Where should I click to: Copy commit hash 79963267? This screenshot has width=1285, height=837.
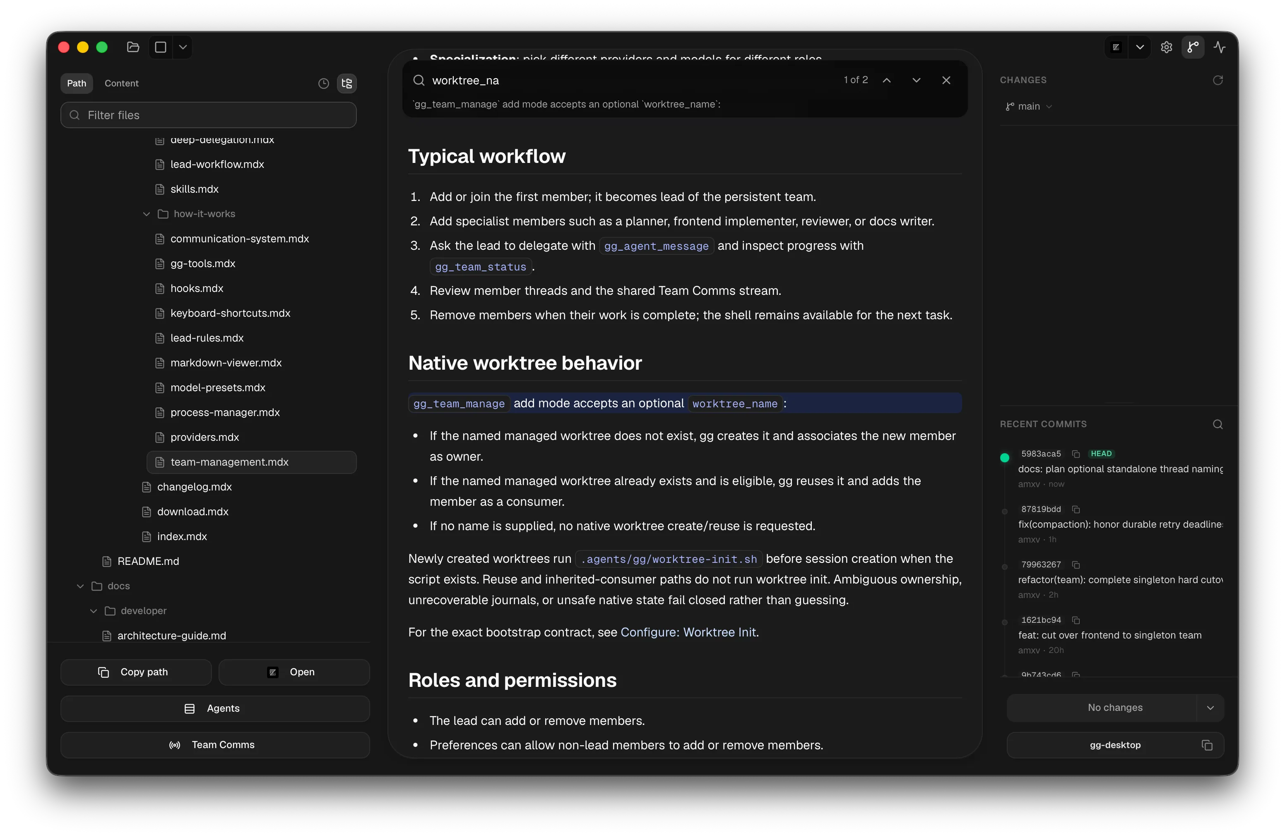point(1076,564)
